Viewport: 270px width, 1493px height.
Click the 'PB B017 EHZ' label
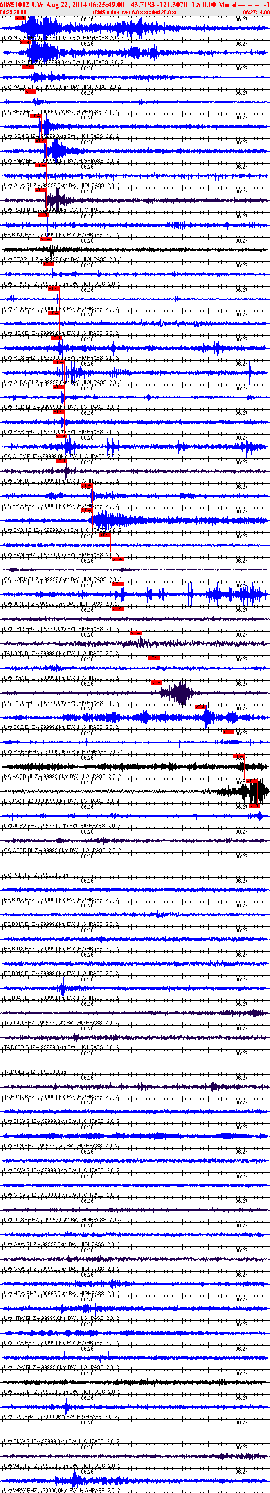20,925
